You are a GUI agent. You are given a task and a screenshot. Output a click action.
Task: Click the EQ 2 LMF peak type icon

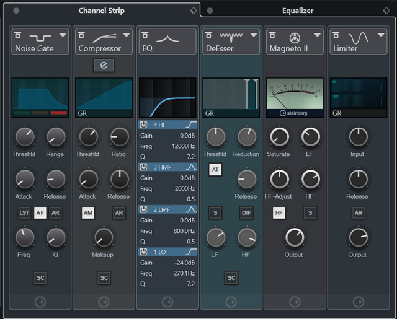tap(192, 209)
